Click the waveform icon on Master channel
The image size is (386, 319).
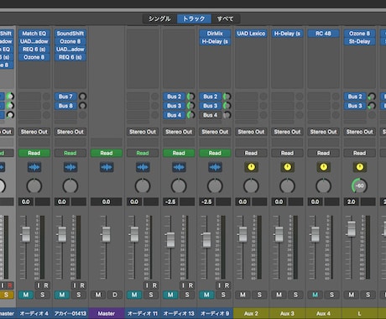(x=107, y=167)
